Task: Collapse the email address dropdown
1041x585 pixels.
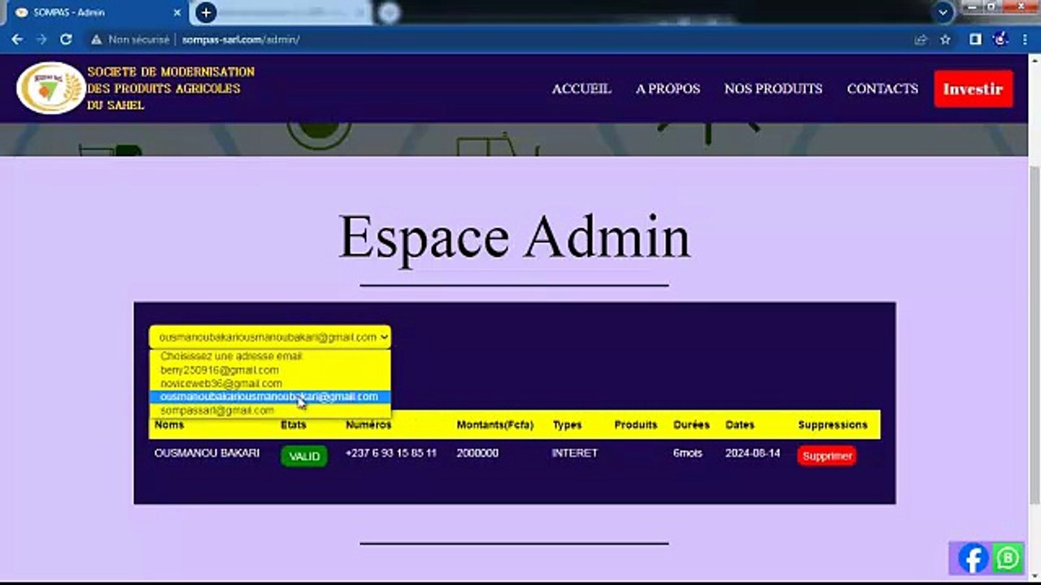Action: [x=270, y=336]
